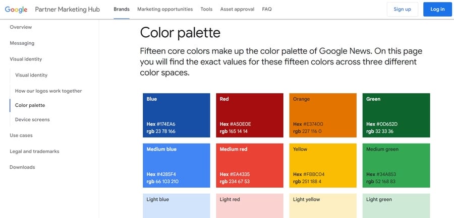Click rgb value 234 67 53
Image resolution: width=454 pixels, height=218 pixels.
pos(239,182)
